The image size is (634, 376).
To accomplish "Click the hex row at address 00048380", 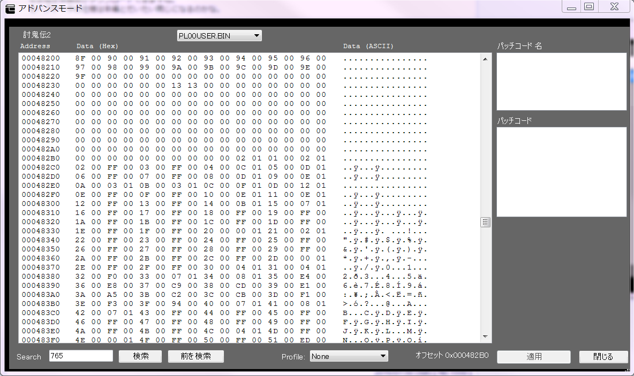I will pyautogui.click(x=201, y=277).
